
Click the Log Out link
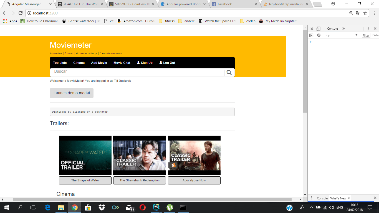[167, 63]
